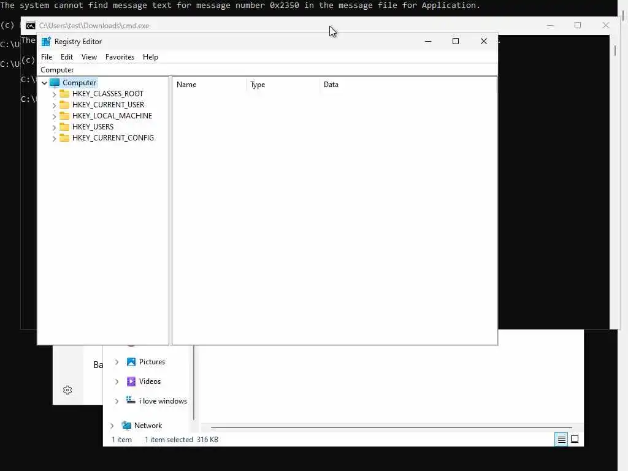Viewport: 628px width, 471px height.
Task: Select the 'HKEY_CLASSES_ROOT' label
Action: pyautogui.click(x=108, y=94)
